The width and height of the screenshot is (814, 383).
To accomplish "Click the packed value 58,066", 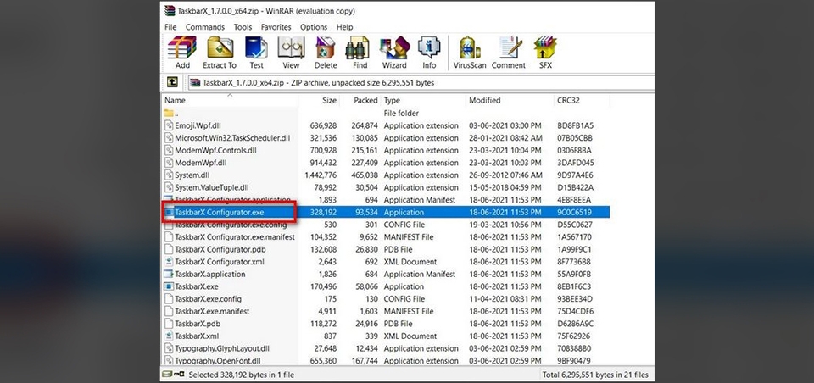I will pos(365,286).
